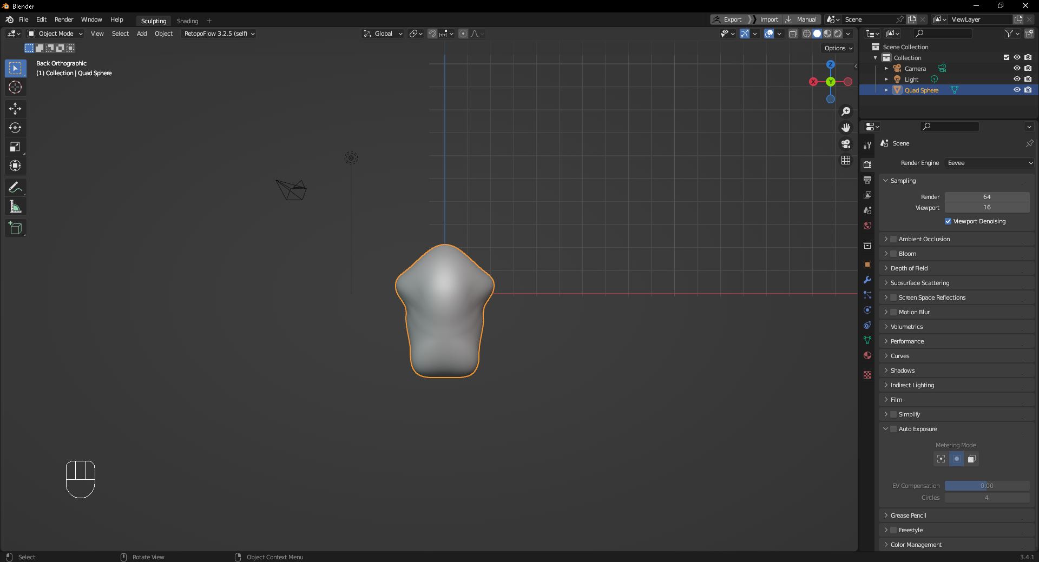Open the Tool properties tab
Viewport: 1039px width, 562px height.
[x=867, y=145]
